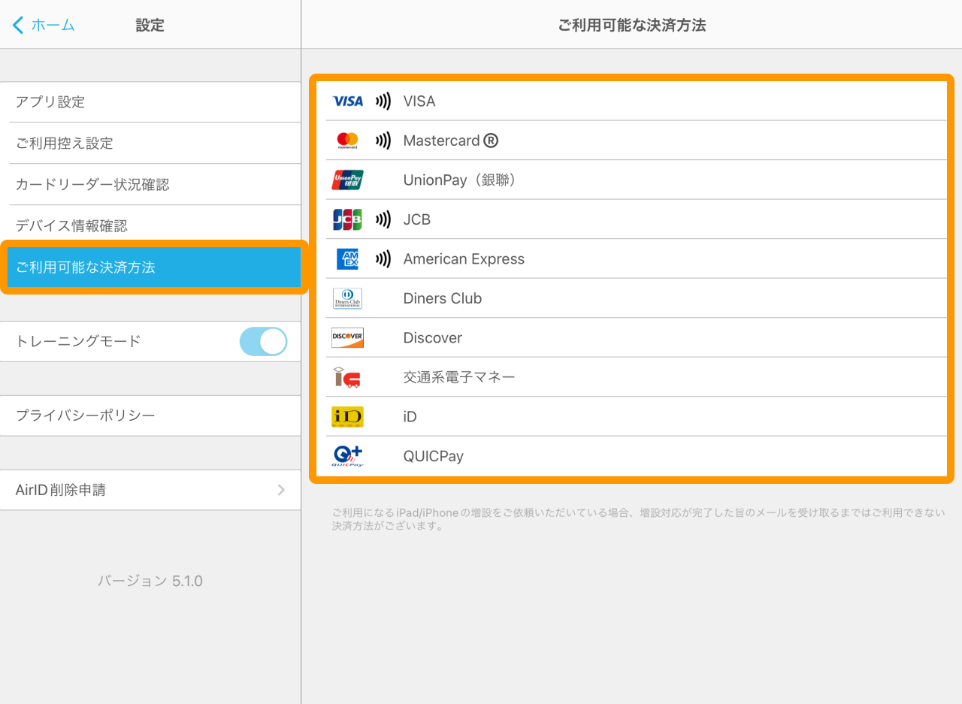This screenshot has width=962, height=704.
Task: Select the QUICPay text label
Action: pyautogui.click(x=434, y=456)
